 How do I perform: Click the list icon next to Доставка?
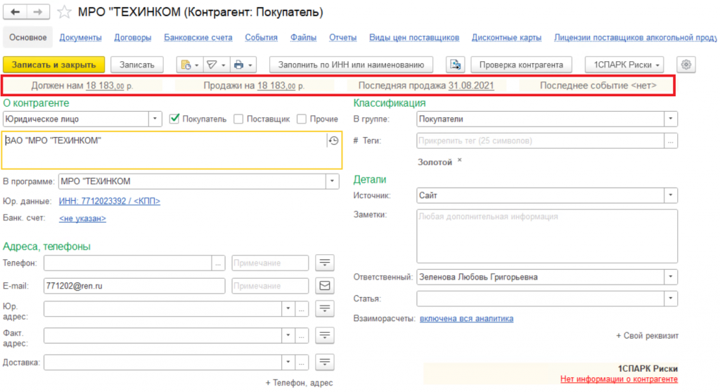325,362
